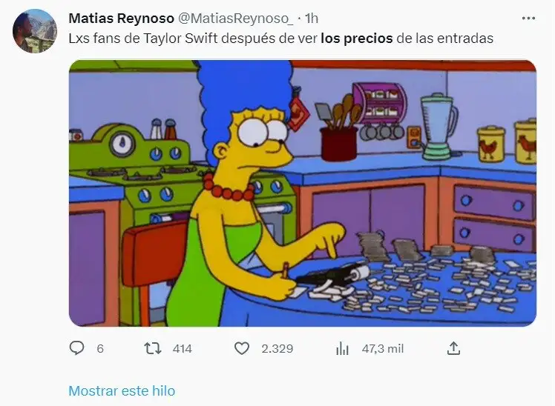Retweet this post via the retweet icon
Screen dimensions: 555x406
point(153,349)
